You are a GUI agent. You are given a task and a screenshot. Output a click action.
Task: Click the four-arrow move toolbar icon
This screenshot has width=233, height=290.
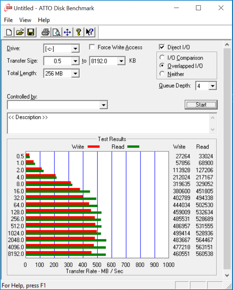67,33
